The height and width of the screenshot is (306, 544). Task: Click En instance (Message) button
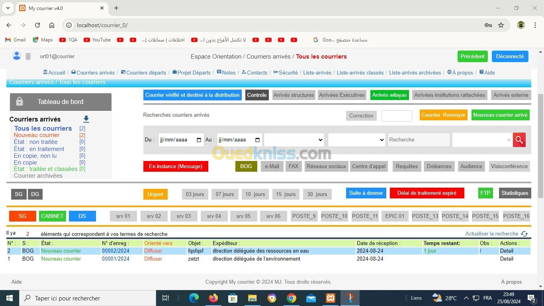click(176, 166)
